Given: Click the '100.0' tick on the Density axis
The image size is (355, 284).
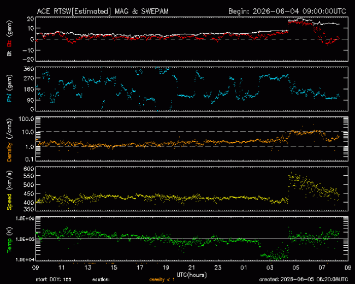Looking at the screenshot, I should (27, 119).
